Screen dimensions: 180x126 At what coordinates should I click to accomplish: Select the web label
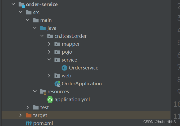pos(67,76)
